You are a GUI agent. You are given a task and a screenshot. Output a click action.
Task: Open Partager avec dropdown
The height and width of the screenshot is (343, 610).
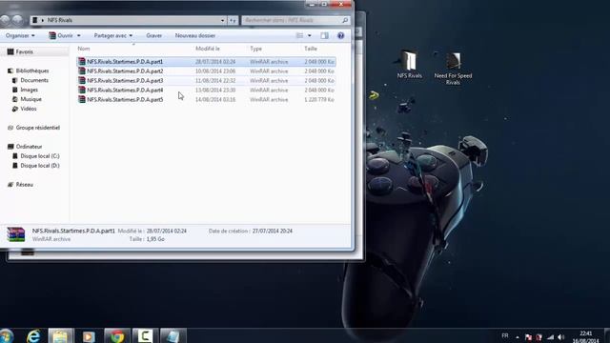coord(112,35)
